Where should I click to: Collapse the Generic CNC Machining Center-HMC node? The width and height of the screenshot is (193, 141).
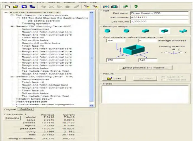[12, 26]
